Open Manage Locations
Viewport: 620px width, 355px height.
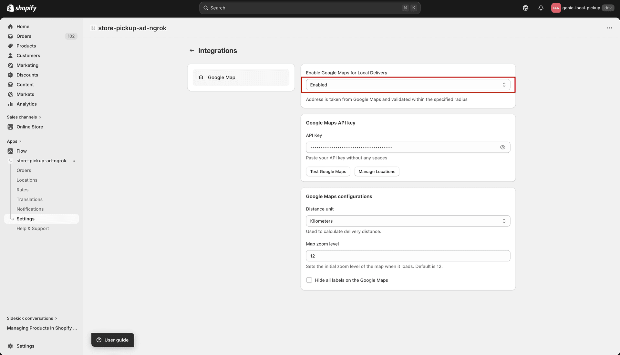[x=377, y=171]
